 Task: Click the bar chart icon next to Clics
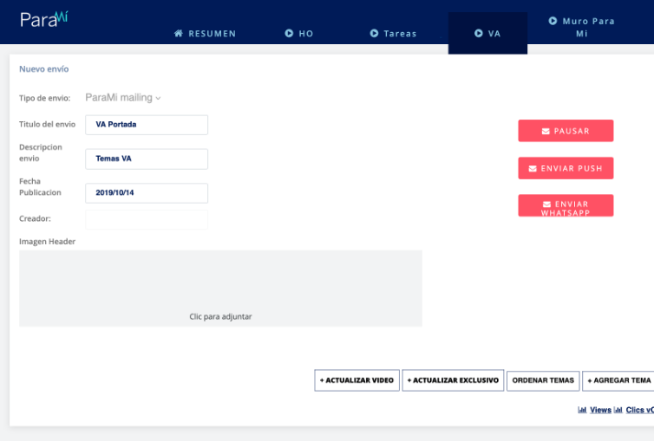point(618,410)
